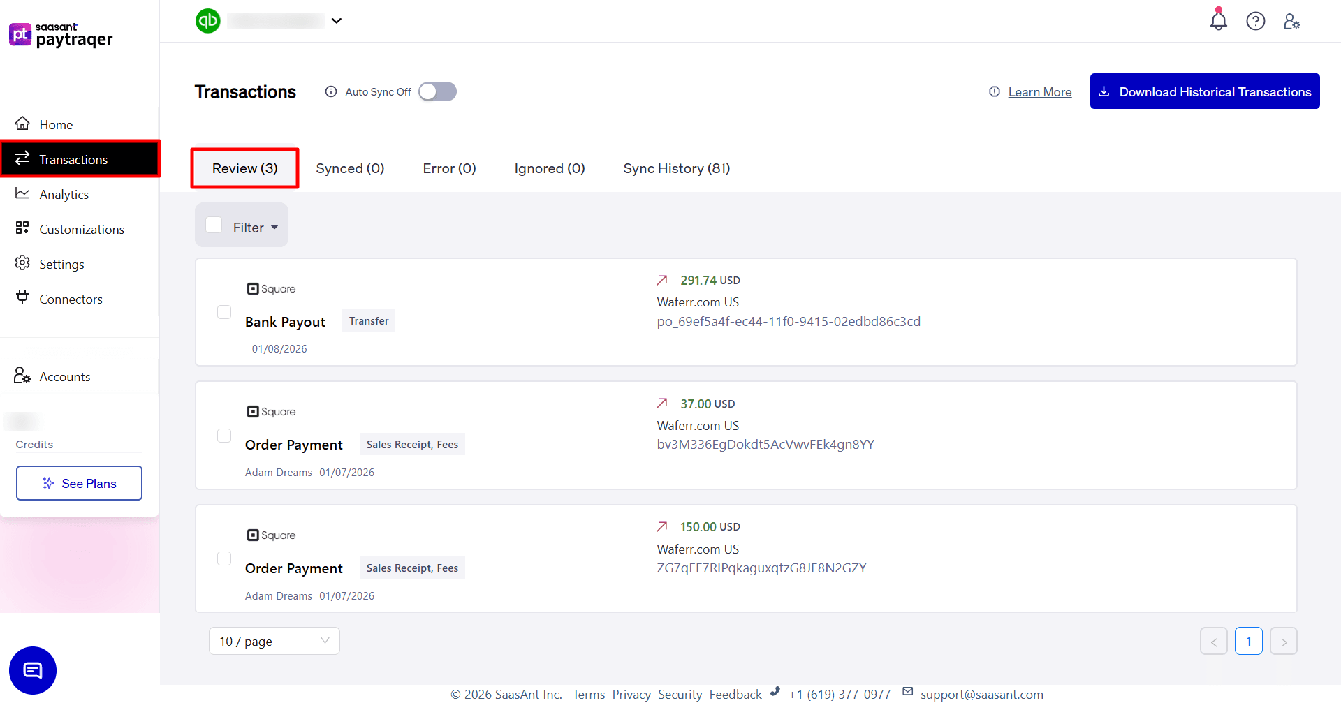Viewport: 1341px width, 703px height.
Task: Click arrow icon beside 150.00 USD
Action: click(x=662, y=526)
